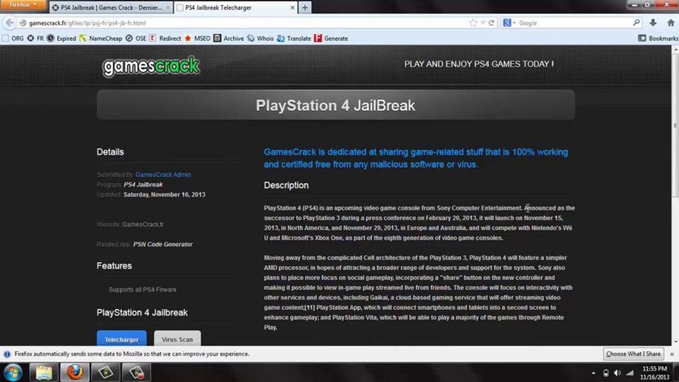Image resolution: width=679 pixels, height=382 pixels.
Task: Open the OSE bookmark
Action: (136, 38)
